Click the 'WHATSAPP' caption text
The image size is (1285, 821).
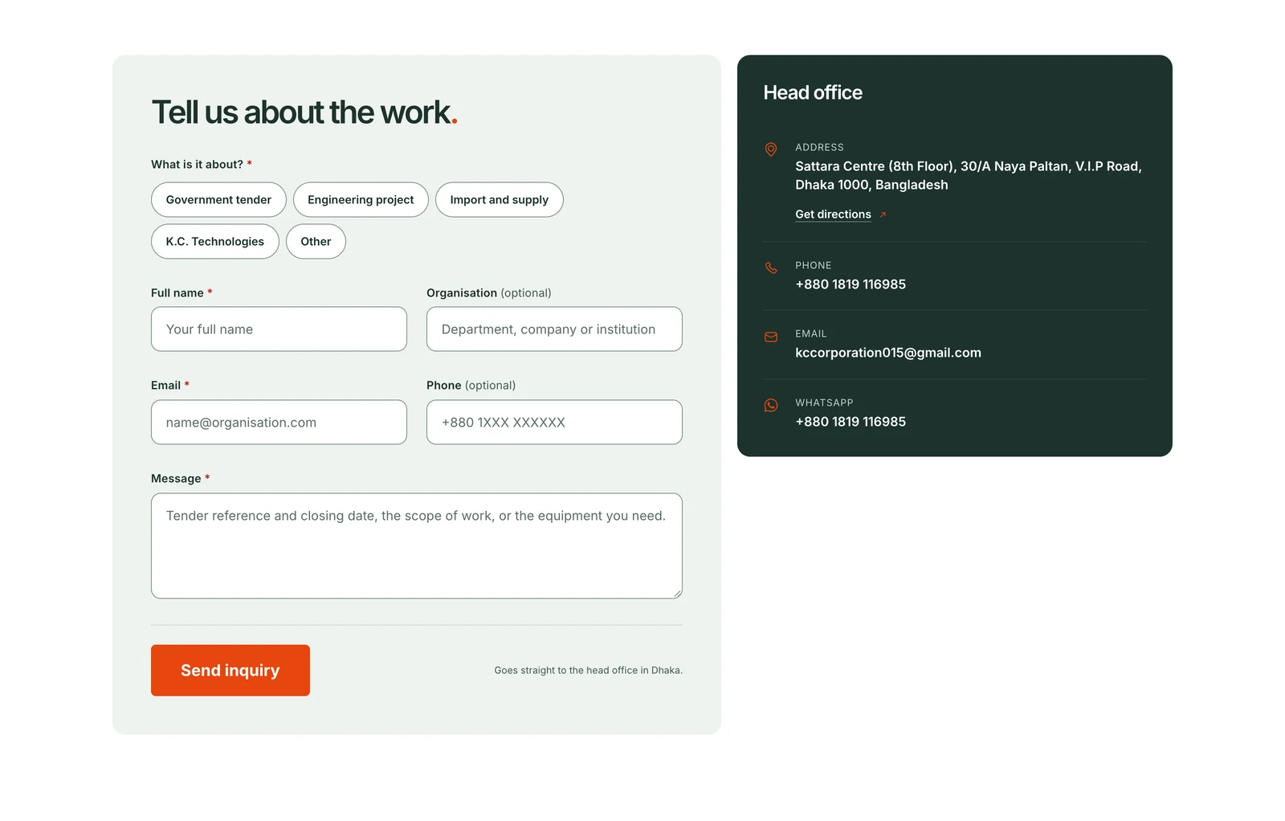(x=824, y=403)
